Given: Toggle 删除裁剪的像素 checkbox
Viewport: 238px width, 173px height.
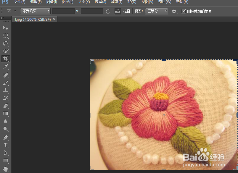Looking at the screenshot, I should tap(184, 11).
